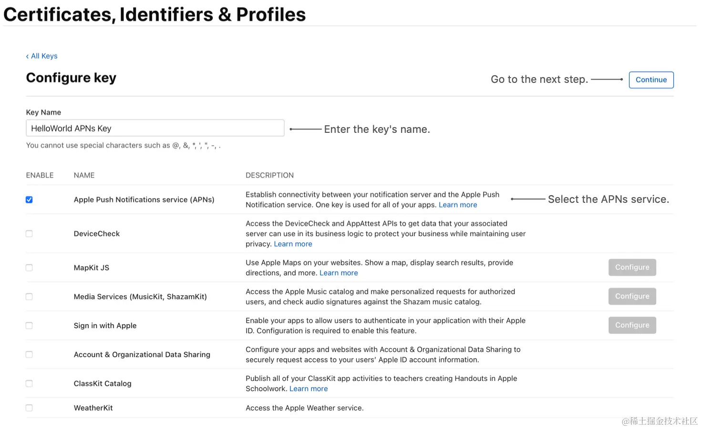Click Configure for Sign in with Apple
The image size is (701, 429).
click(632, 325)
